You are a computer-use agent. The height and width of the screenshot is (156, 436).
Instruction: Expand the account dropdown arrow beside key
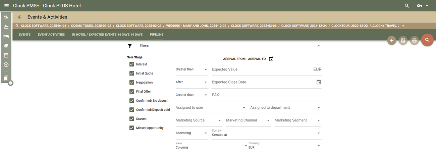tap(427, 6)
